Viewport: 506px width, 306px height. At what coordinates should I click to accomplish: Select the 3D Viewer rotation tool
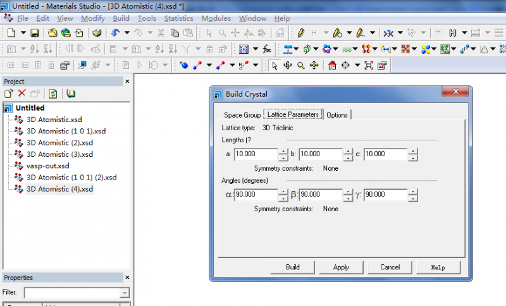pos(288,66)
